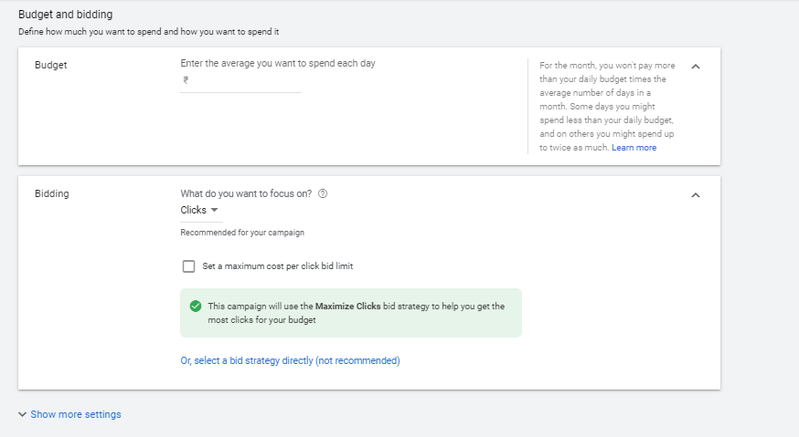Viewport: 799px width, 437px height.
Task: Click the green checkmark icon
Action: pyautogui.click(x=196, y=307)
